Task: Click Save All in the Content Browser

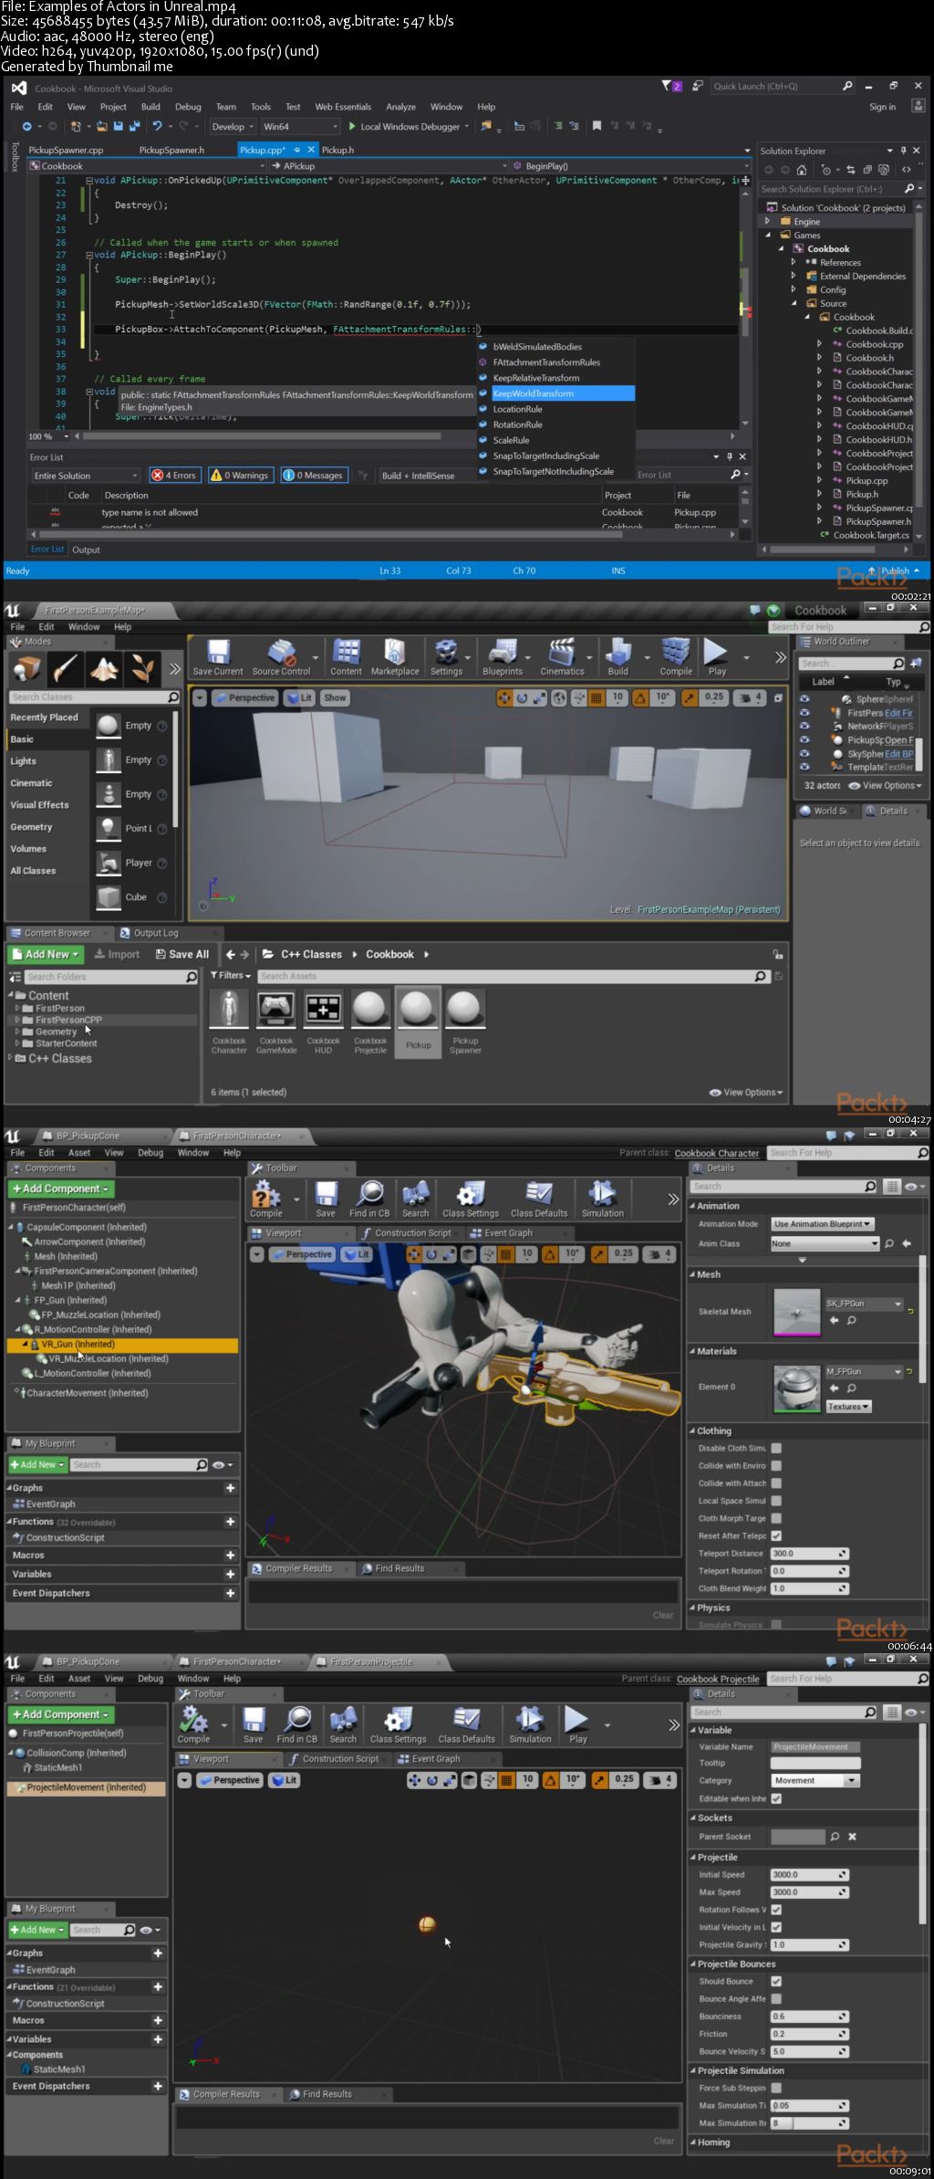Action: point(182,954)
